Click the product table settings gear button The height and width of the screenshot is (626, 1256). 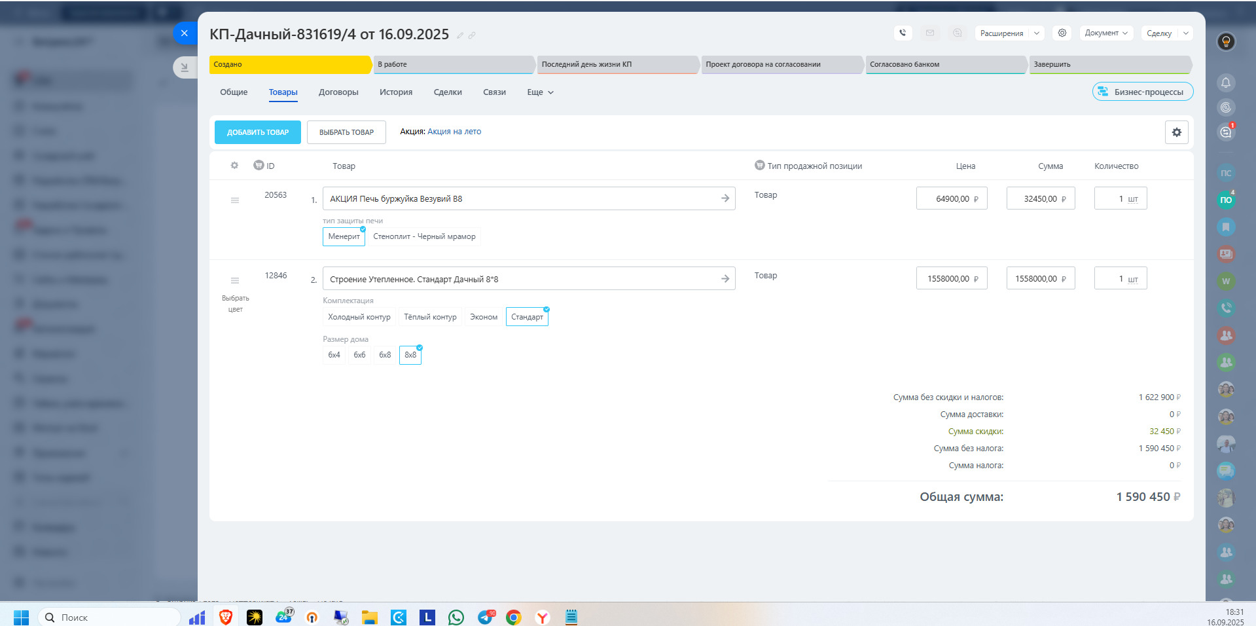(1176, 132)
